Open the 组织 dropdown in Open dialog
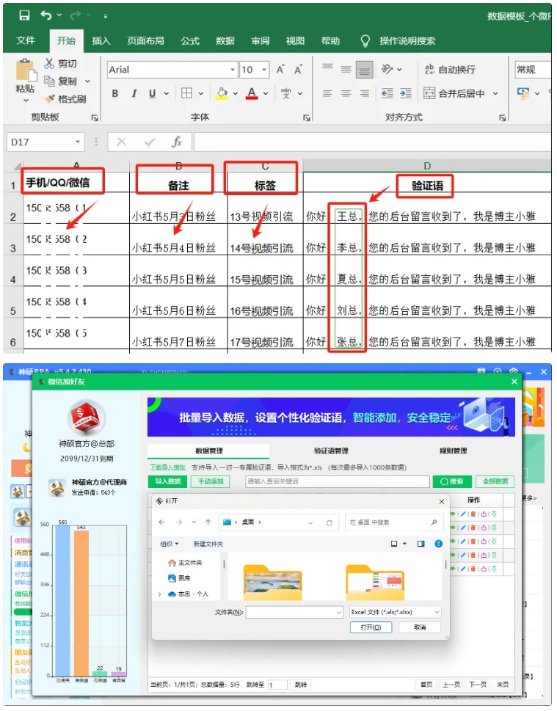 (x=170, y=544)
